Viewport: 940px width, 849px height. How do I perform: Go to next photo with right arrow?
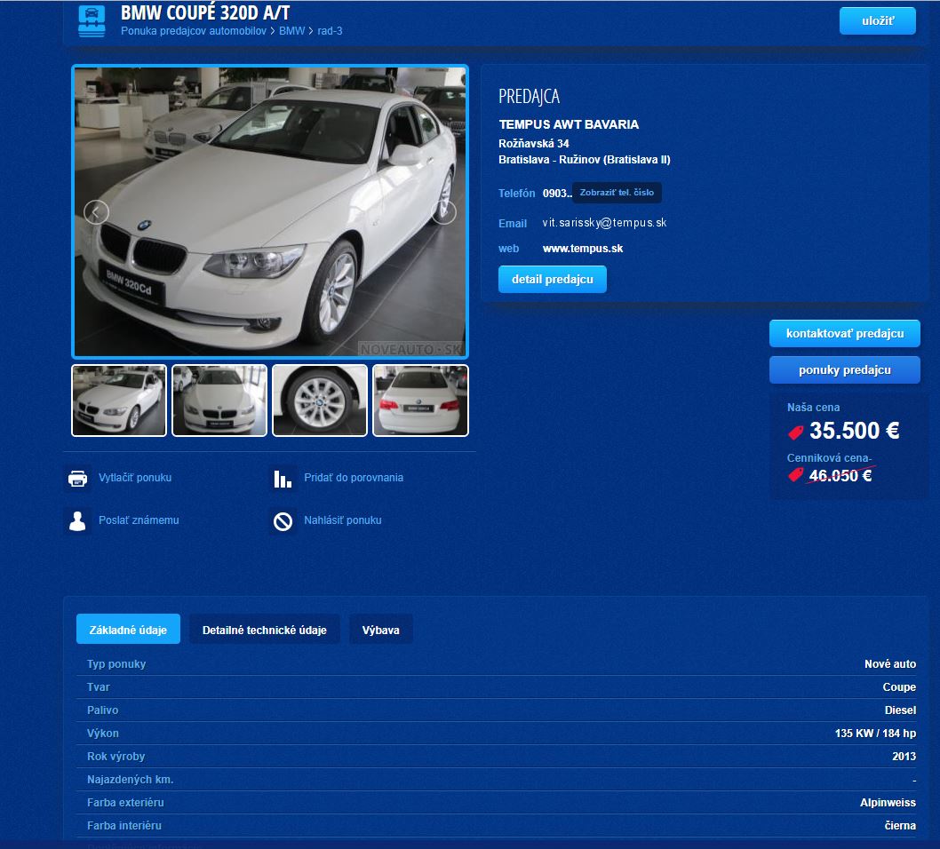443,212
